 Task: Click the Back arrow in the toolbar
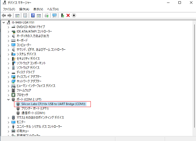[x=4, y=15]
